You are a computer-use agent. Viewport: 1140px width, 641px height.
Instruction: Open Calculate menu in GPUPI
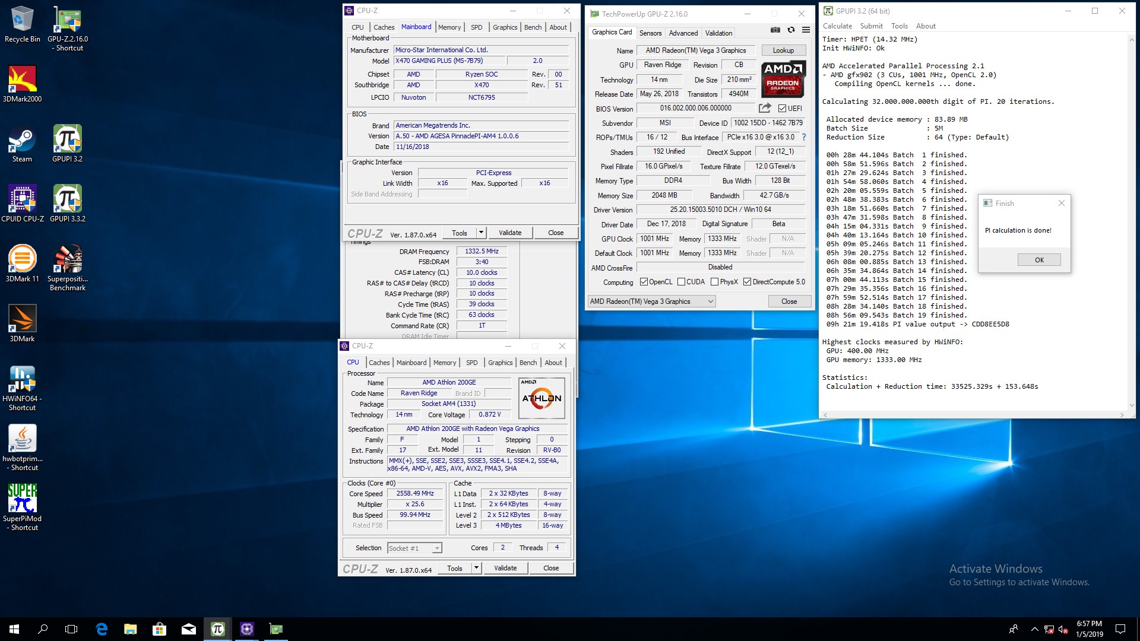tap(837, 26)
